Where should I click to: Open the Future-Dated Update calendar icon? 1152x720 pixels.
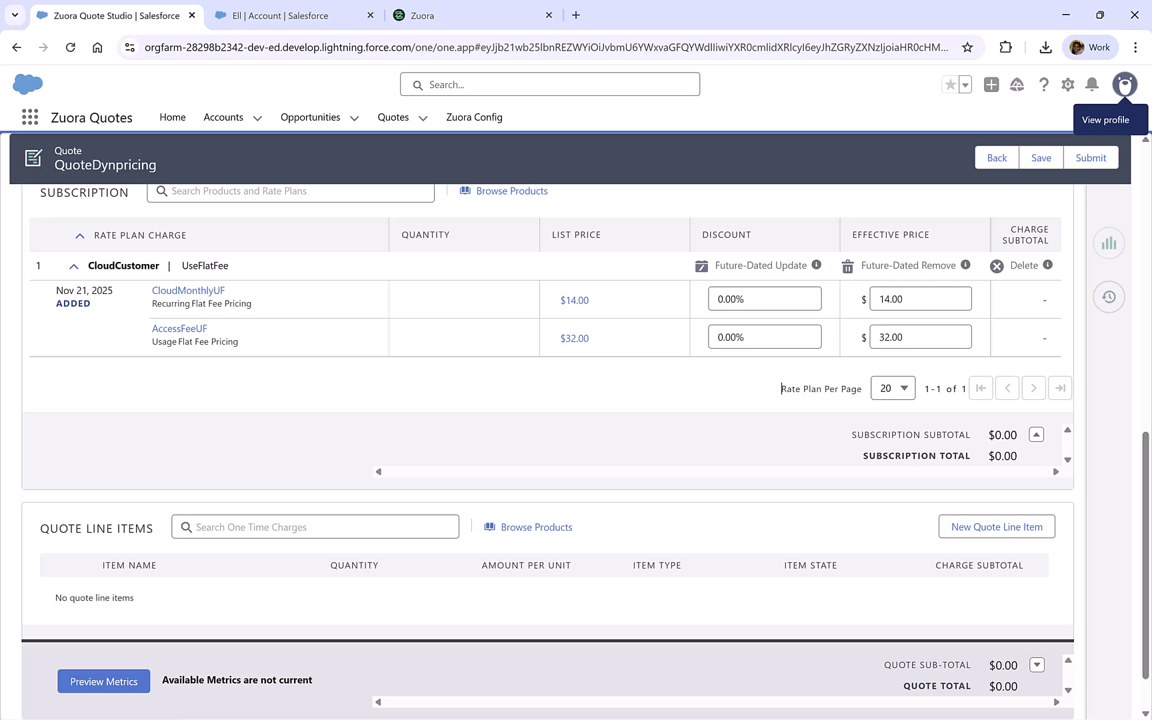coord(701,265)
